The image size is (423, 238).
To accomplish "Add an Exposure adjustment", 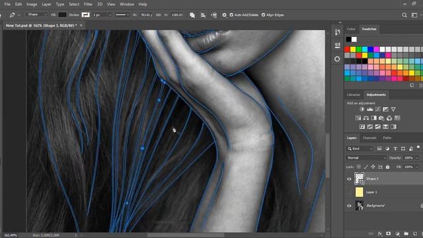I will (x=385, y=109).
